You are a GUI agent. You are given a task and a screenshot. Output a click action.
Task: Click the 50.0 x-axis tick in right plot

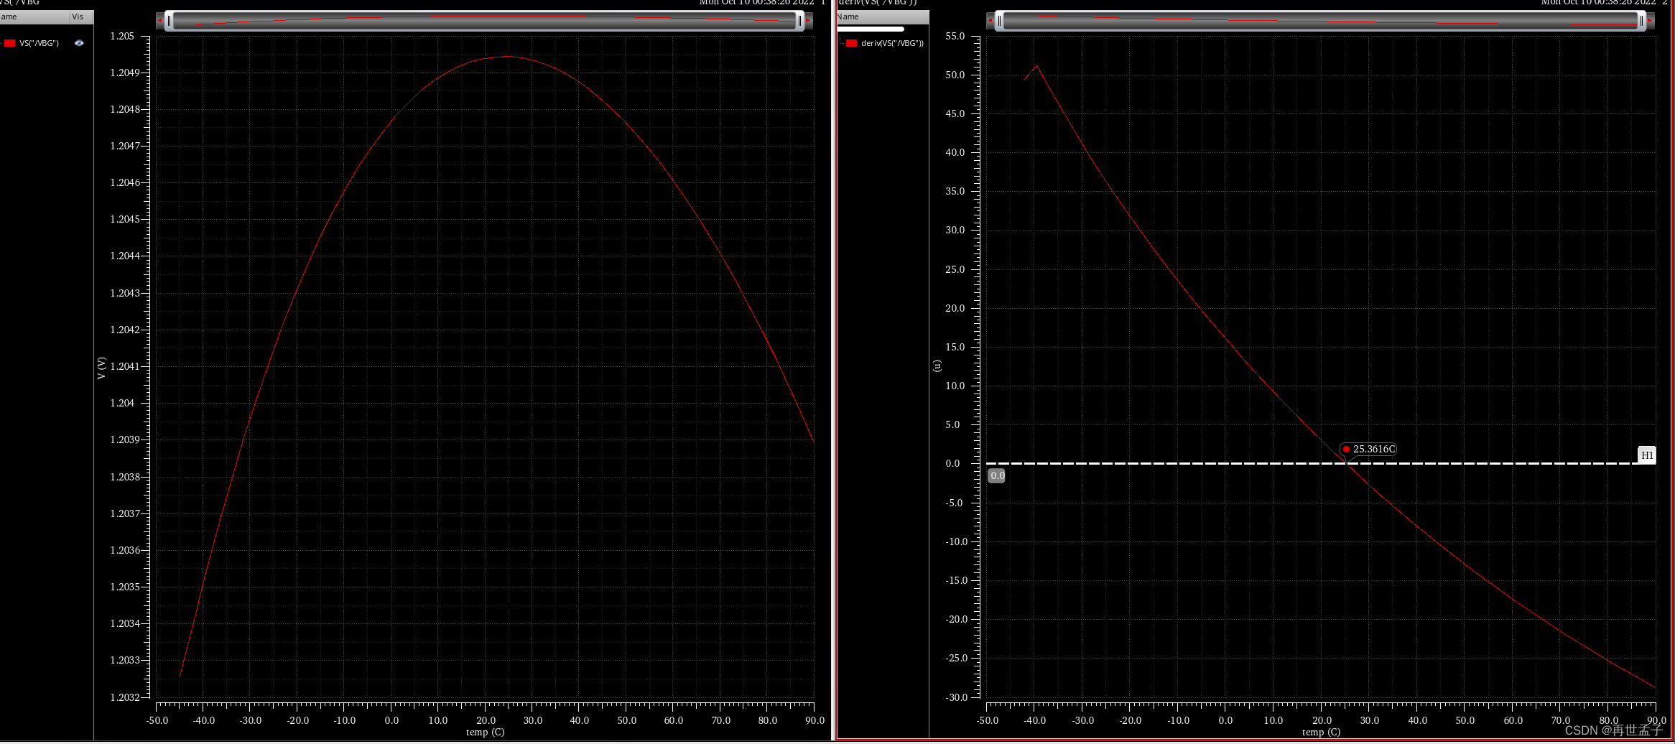1465,720
